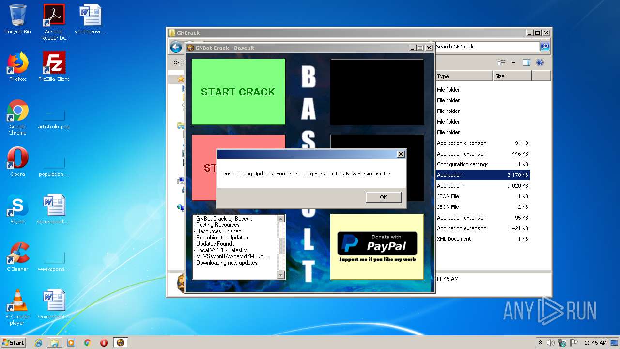This screenshot has width=620, height=349.
Task: Open Skype desktop shortcut
Action: pos(17,209)
